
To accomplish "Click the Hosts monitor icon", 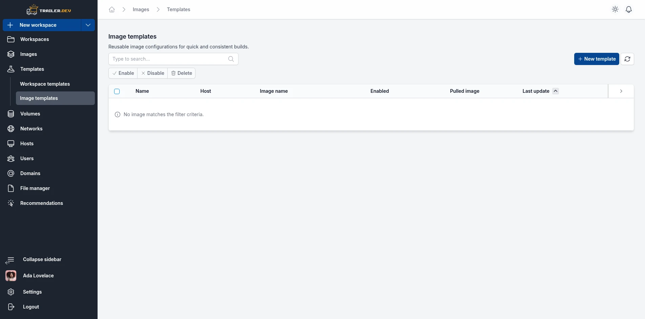I will pos(11,144).
